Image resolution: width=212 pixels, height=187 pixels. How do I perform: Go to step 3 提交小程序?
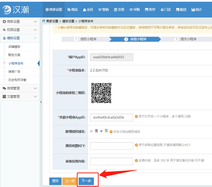tap(185, 39)
